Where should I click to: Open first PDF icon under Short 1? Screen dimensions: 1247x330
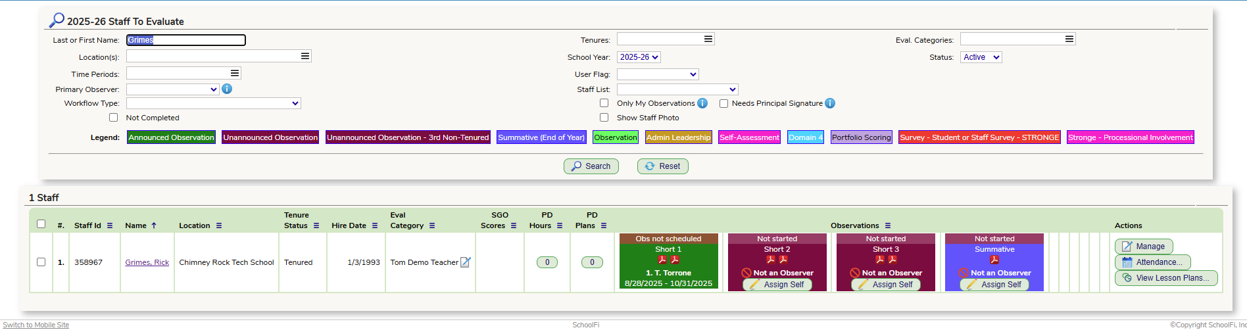pyautogui.click(x=662, y=260)
